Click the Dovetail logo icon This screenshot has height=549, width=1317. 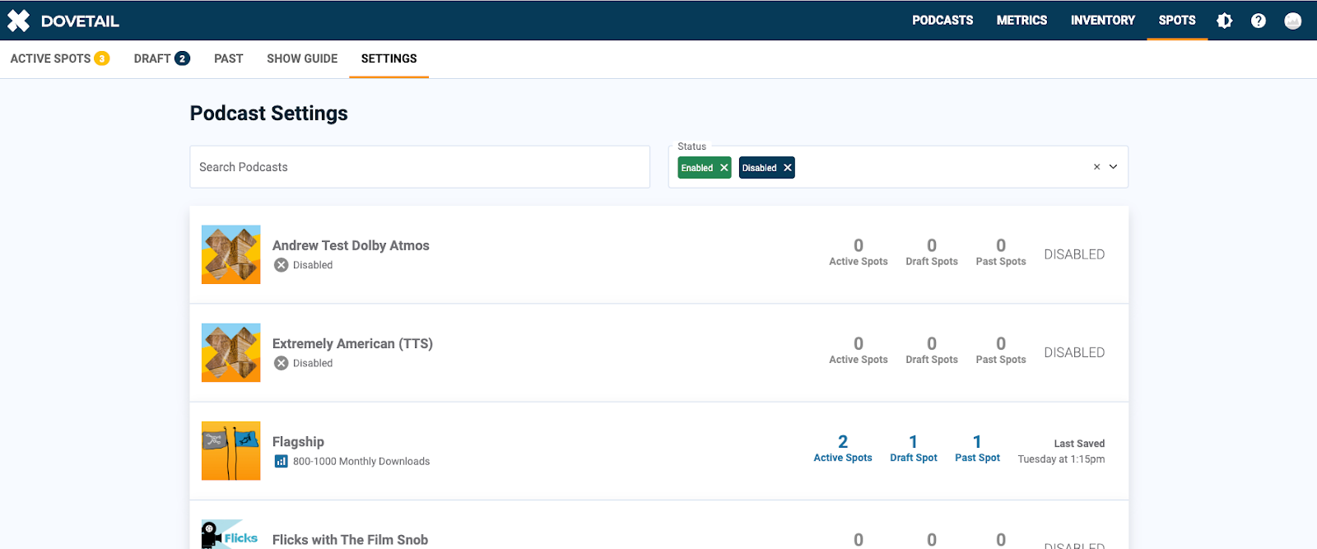click(x=19, y=21)
